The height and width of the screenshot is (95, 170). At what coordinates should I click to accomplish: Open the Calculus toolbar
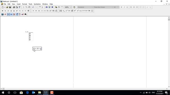coord(14,14)
